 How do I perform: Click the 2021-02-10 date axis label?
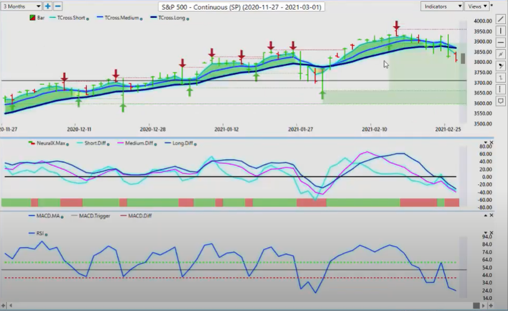coord(374,129)
